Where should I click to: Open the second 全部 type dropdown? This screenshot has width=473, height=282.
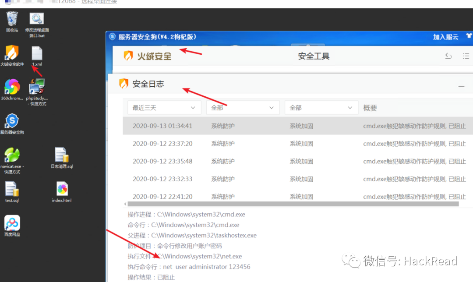point(321,108)
